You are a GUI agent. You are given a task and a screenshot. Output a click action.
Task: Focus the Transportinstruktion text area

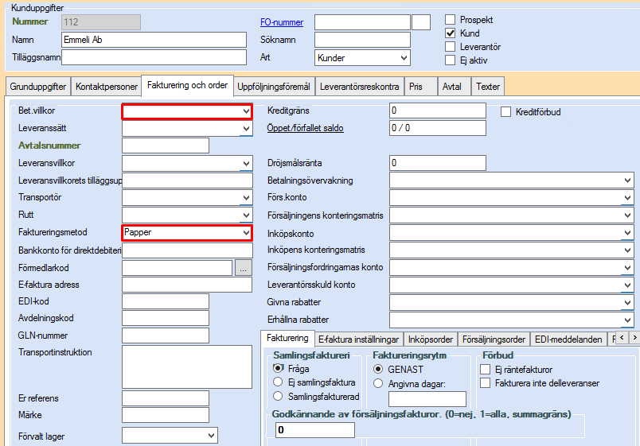coord(187,365)
